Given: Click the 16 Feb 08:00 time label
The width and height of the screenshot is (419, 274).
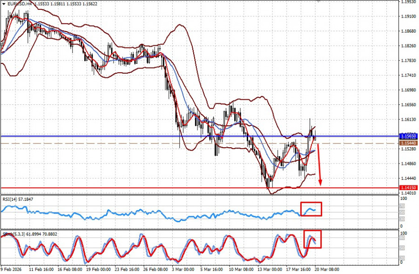Looking at the screenshot, I should pos(69,269).
